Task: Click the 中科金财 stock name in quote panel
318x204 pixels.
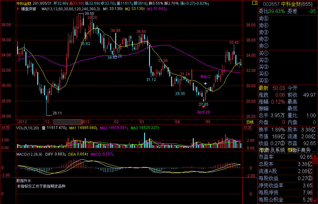Action: (x=292, y=4)
